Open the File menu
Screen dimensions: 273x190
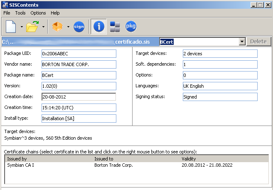click(x=7, y=13)
